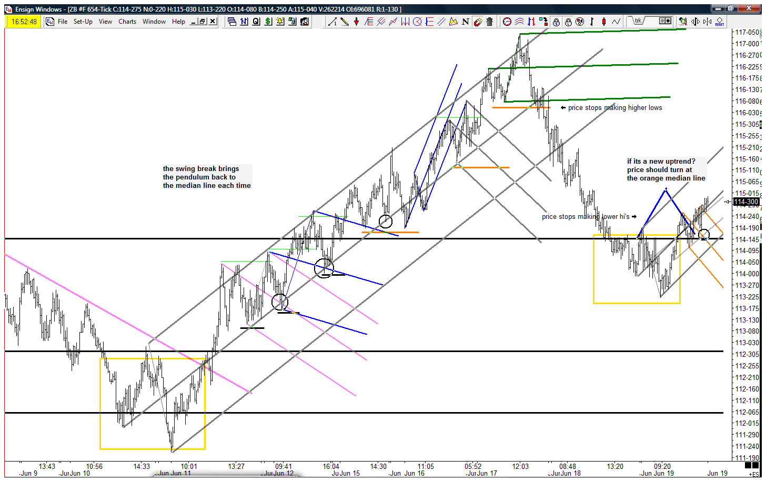The width and height of the screenshot is (766, 481).
Task: Click the RESET chart button
Action: (719, 22)
